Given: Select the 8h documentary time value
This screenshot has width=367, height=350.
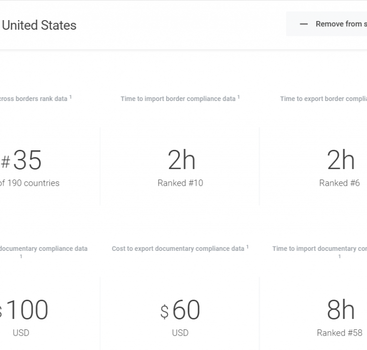Looking at the screenshot, I should 340,310.
